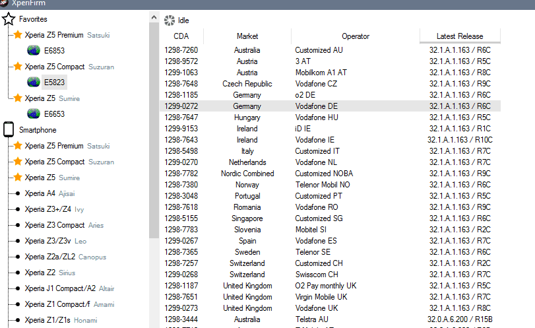Open Xperia Z2 Sirius entry
Screen dimensions: 535x328
(50, 273)
